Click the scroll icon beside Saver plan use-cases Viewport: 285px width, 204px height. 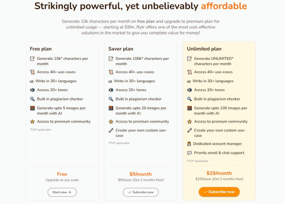click(111, 72)
